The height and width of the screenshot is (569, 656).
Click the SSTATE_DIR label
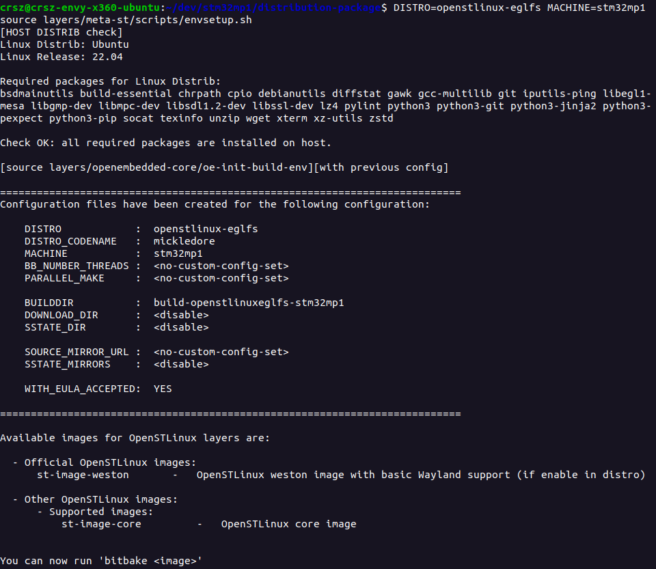tap(55, 327)
